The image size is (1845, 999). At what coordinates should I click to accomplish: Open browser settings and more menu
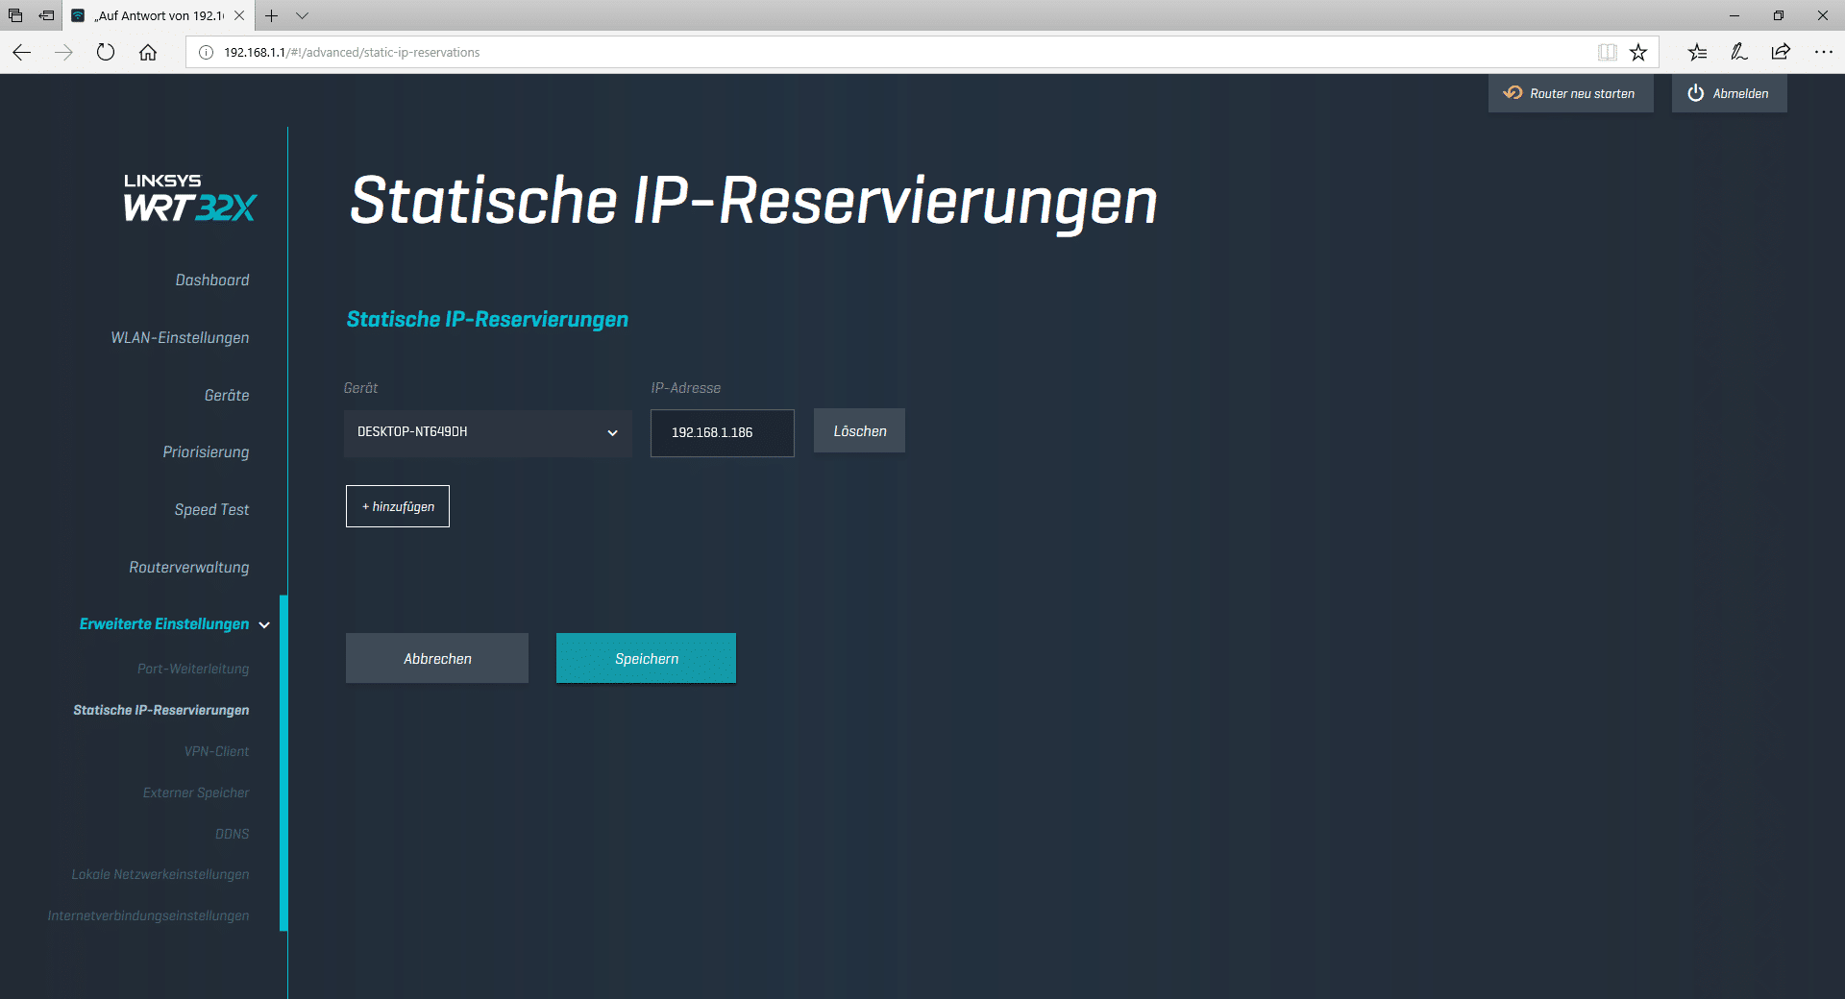(1823, 52)
